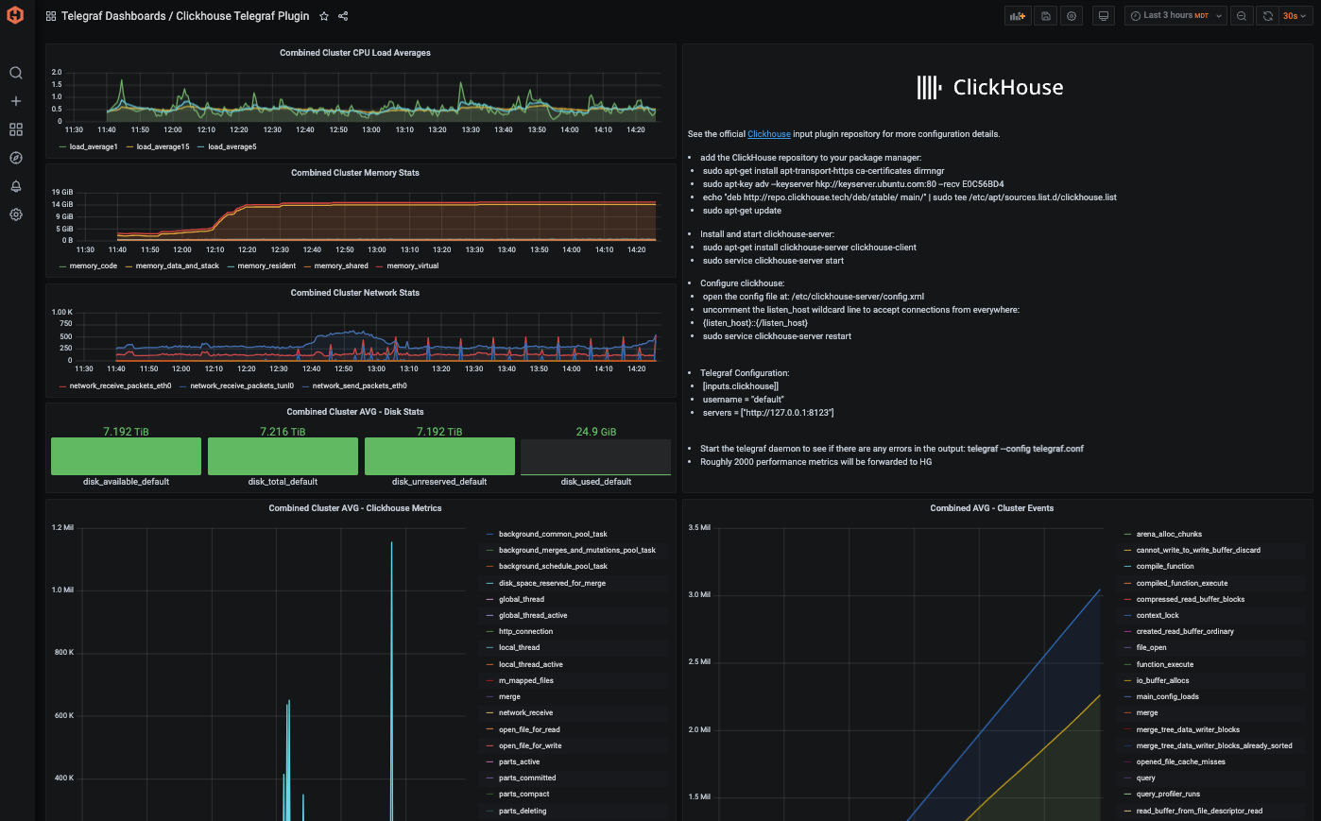Image resolution: width=1321 pixels, height=821 pixels.
Task: Toggle global_thread_active legend entry
Action: [x=533, y=615]
